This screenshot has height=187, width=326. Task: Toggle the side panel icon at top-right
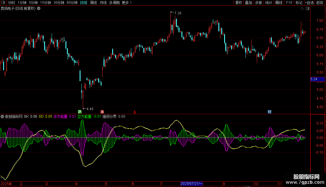pos(308,9)
